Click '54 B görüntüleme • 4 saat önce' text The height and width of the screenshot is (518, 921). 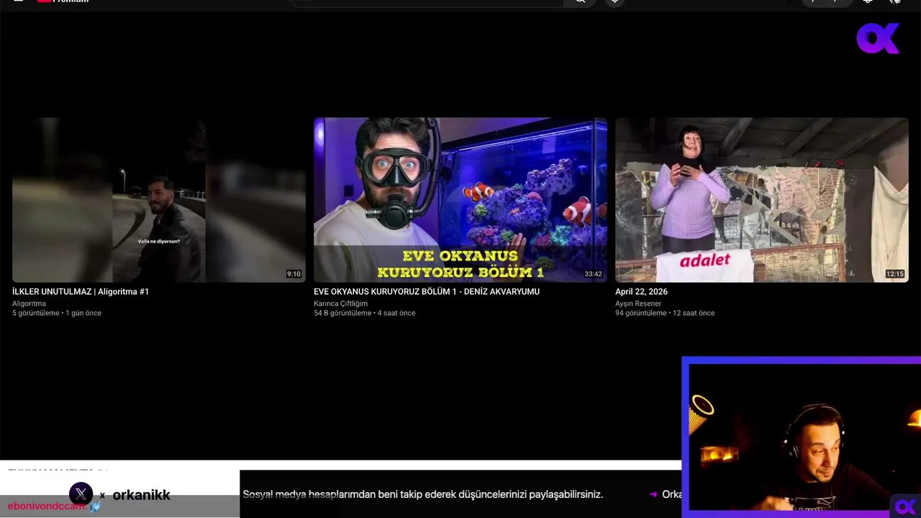364,313
